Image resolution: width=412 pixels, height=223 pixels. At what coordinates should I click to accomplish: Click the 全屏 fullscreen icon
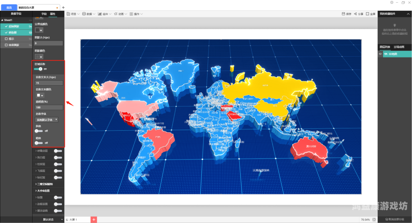pyautogui.click(x=368, y=14)
